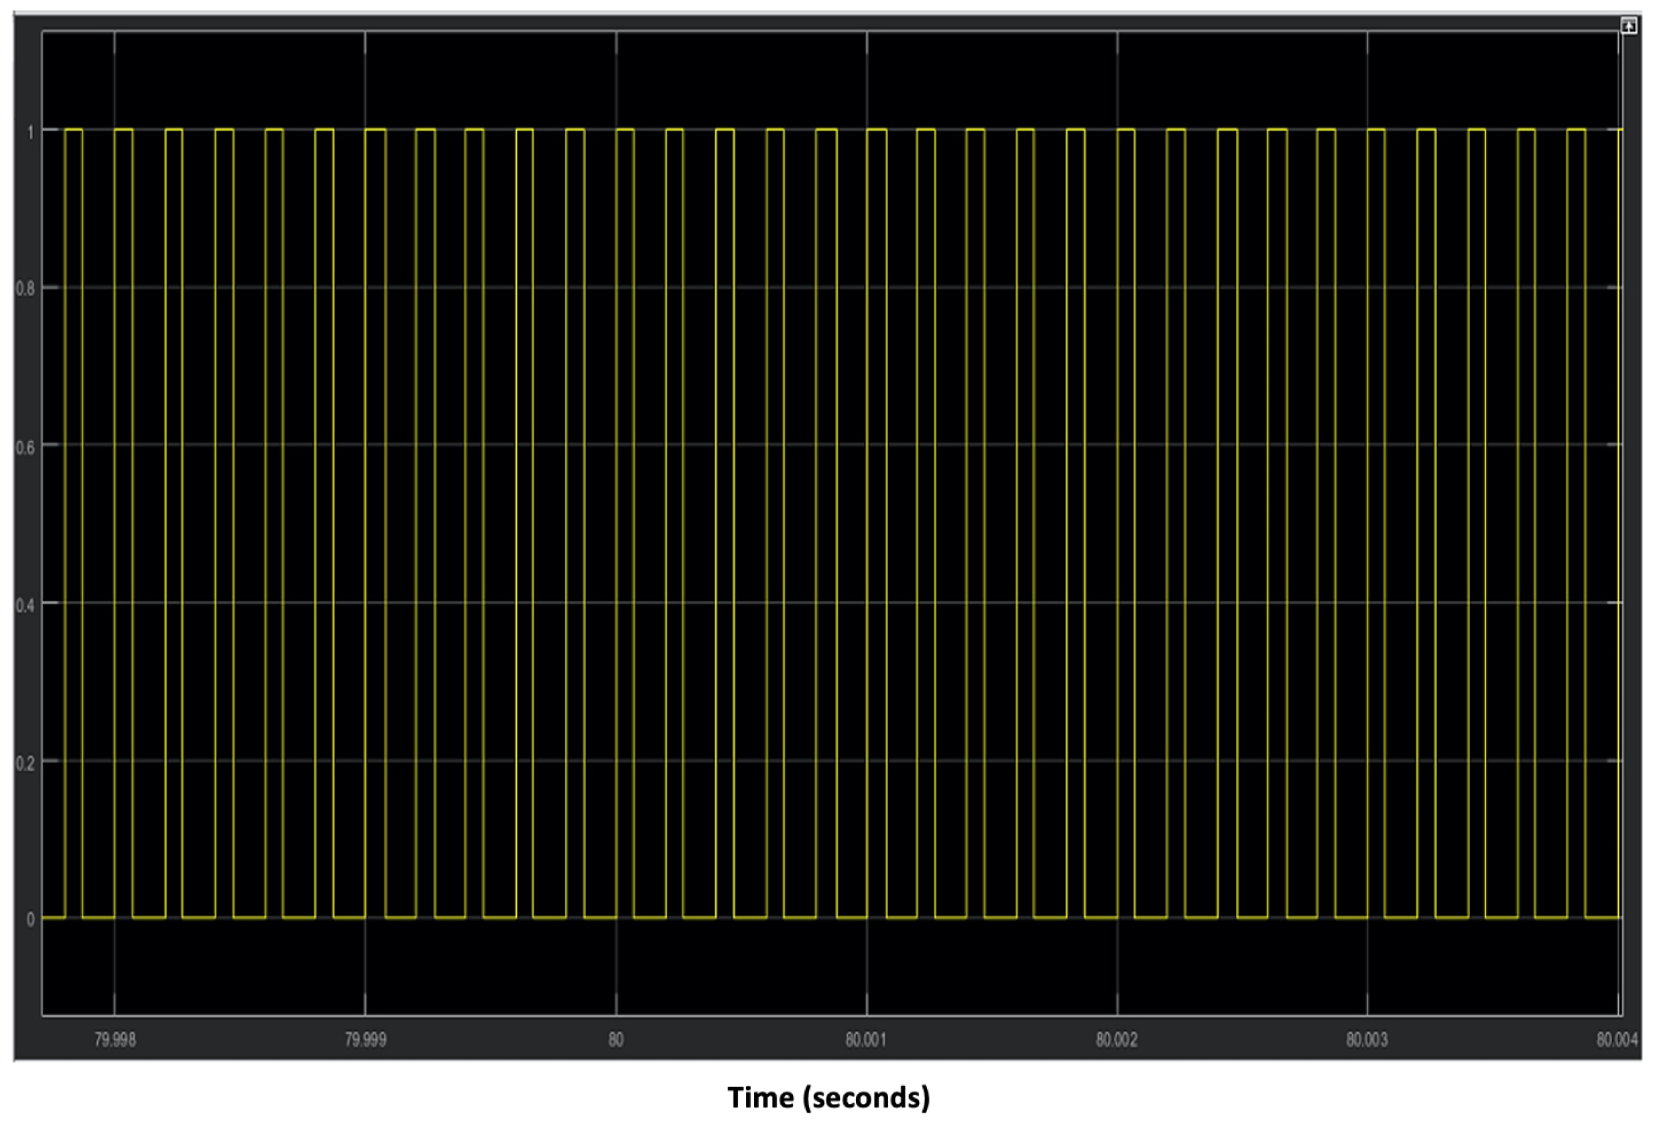Click the 80.001 time axis label
This screenshot has height=1130, width=1653.
click(x=865, y=1040)
